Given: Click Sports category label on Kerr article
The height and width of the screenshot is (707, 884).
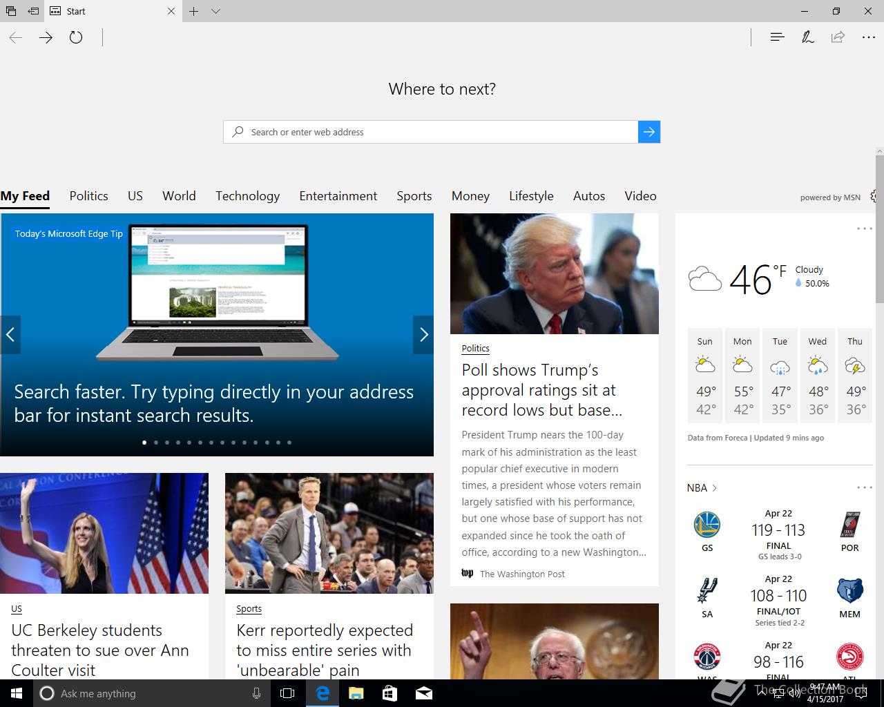Looking at the screenshot, I should tap(249, 609).
